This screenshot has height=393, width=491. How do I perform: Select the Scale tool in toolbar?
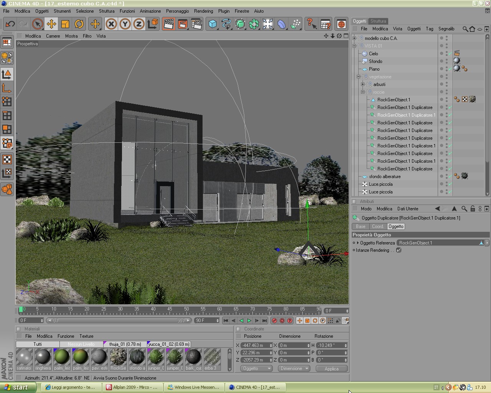point(65,24)
